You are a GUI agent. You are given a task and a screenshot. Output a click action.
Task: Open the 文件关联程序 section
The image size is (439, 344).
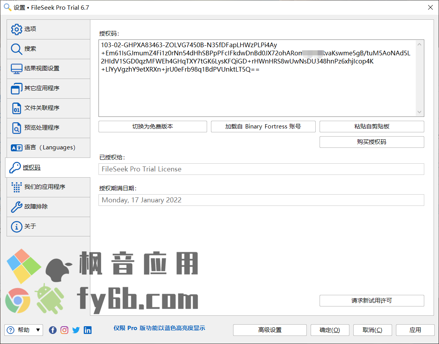point(48,108)
